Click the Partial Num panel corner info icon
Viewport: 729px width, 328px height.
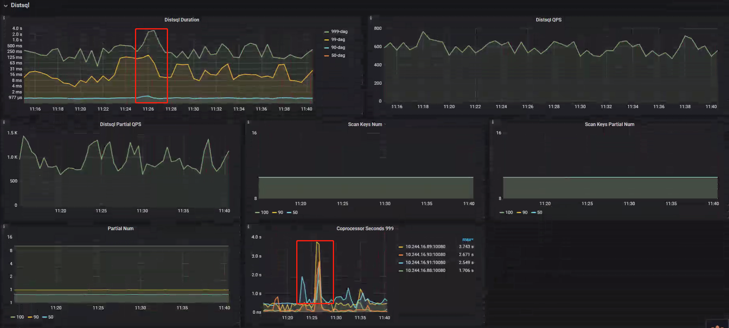click(x=4, y=226)
